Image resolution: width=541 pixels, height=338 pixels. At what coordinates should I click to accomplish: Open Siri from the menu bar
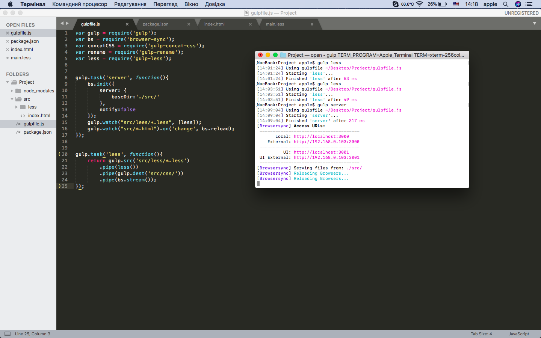click(518, 4)
